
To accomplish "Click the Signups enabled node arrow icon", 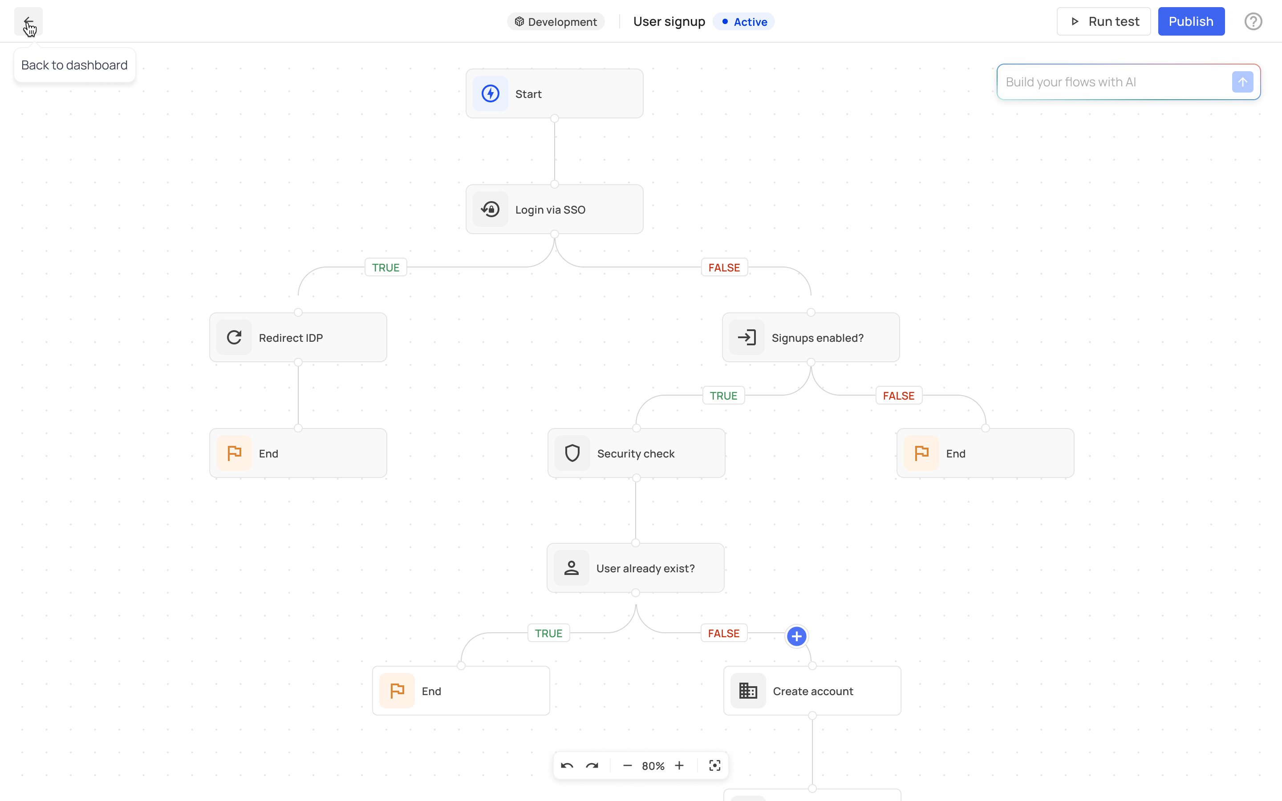I will (747, 337).
